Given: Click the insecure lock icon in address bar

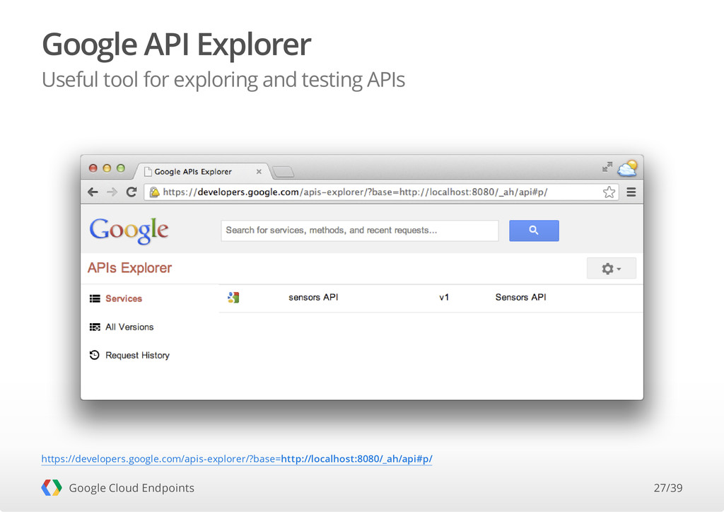Looking at the screenshot, I should coord(155,192).
